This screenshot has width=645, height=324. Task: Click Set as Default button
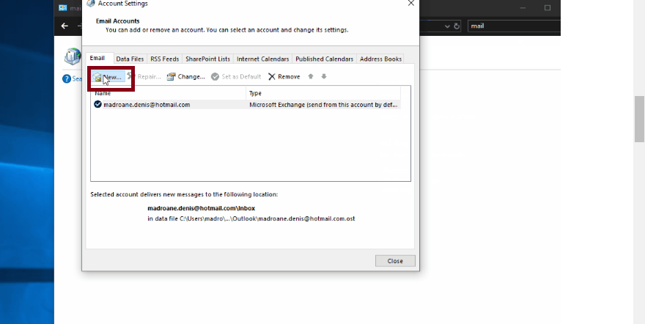click(236, 76)
